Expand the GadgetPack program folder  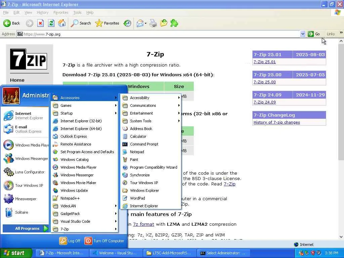coord(85,213)
